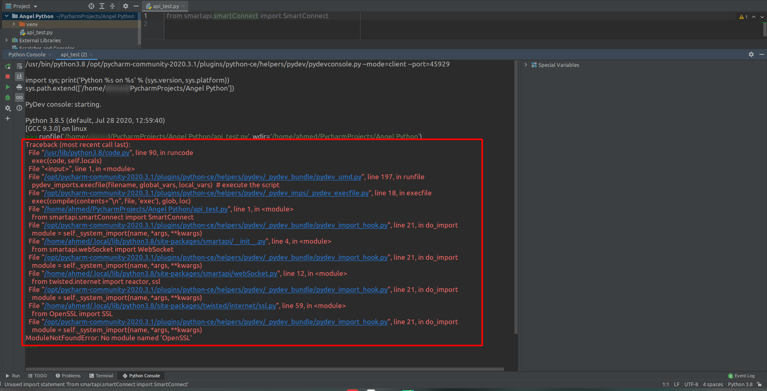Image resolution: width=767 pixels, height=391 pixels.
Task: Open Event Log from status bar
Action: point(741,376)
